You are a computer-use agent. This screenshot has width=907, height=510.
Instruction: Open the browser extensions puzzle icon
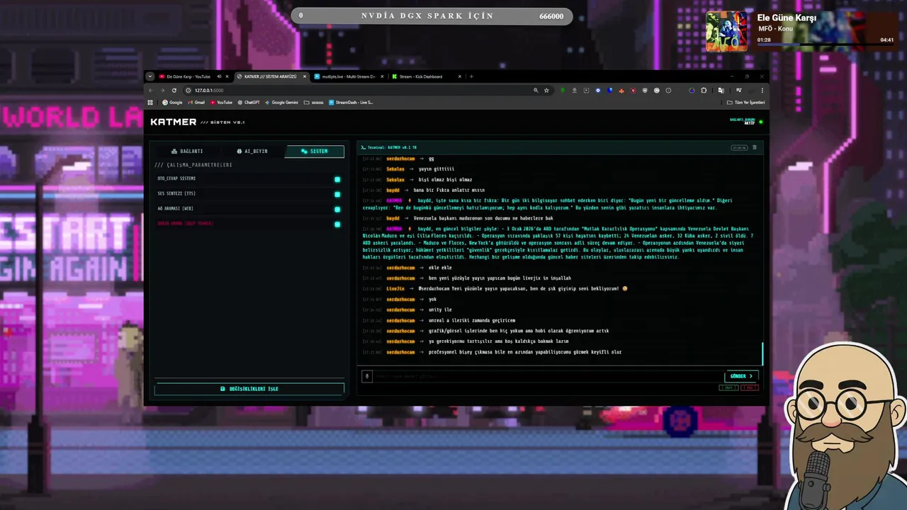(x=704, y=91)
